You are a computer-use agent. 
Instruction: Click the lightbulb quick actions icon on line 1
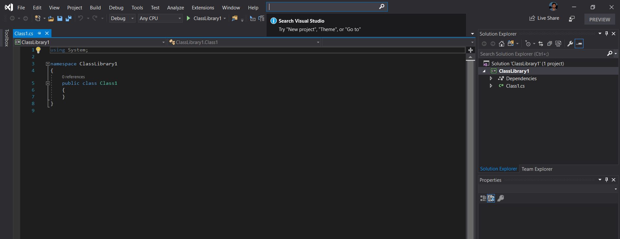coord(38,50)
